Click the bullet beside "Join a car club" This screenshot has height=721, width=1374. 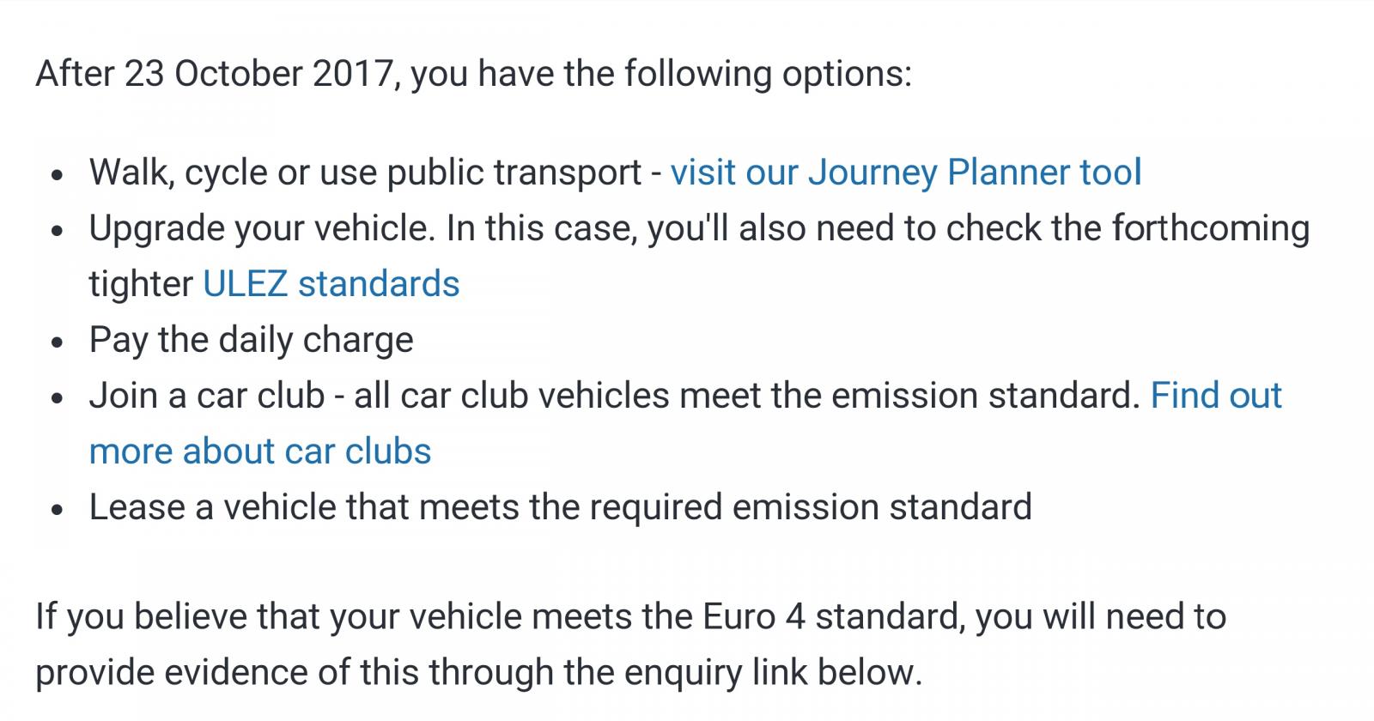[58, 398]
